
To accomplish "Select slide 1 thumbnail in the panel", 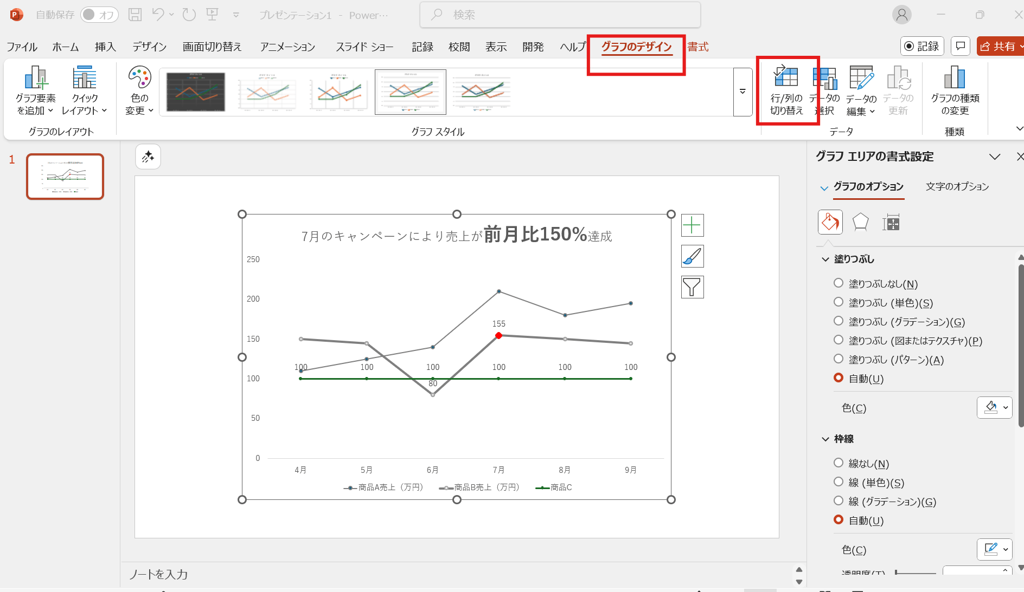I will (x=65, y=177).
